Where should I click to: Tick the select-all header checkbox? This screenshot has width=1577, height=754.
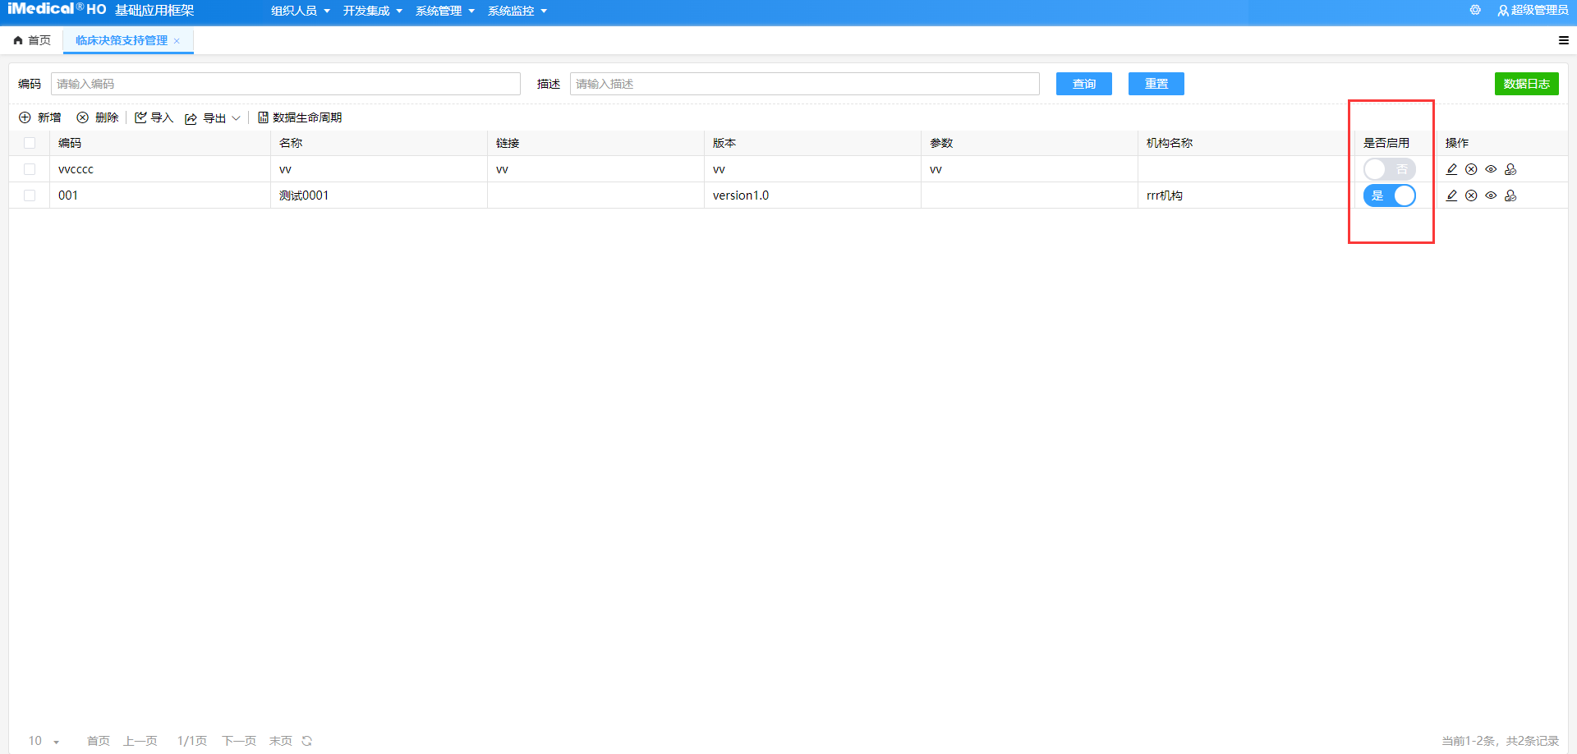tap(30, 143)
